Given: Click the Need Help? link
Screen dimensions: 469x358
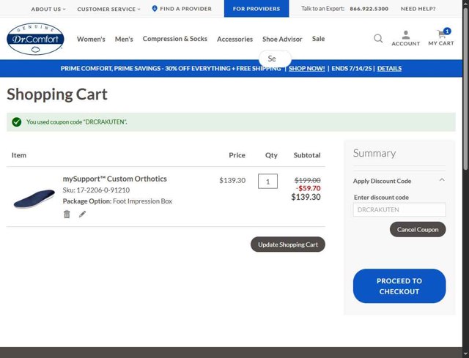Looking at the screenshot, I should (x=418, y=9).
